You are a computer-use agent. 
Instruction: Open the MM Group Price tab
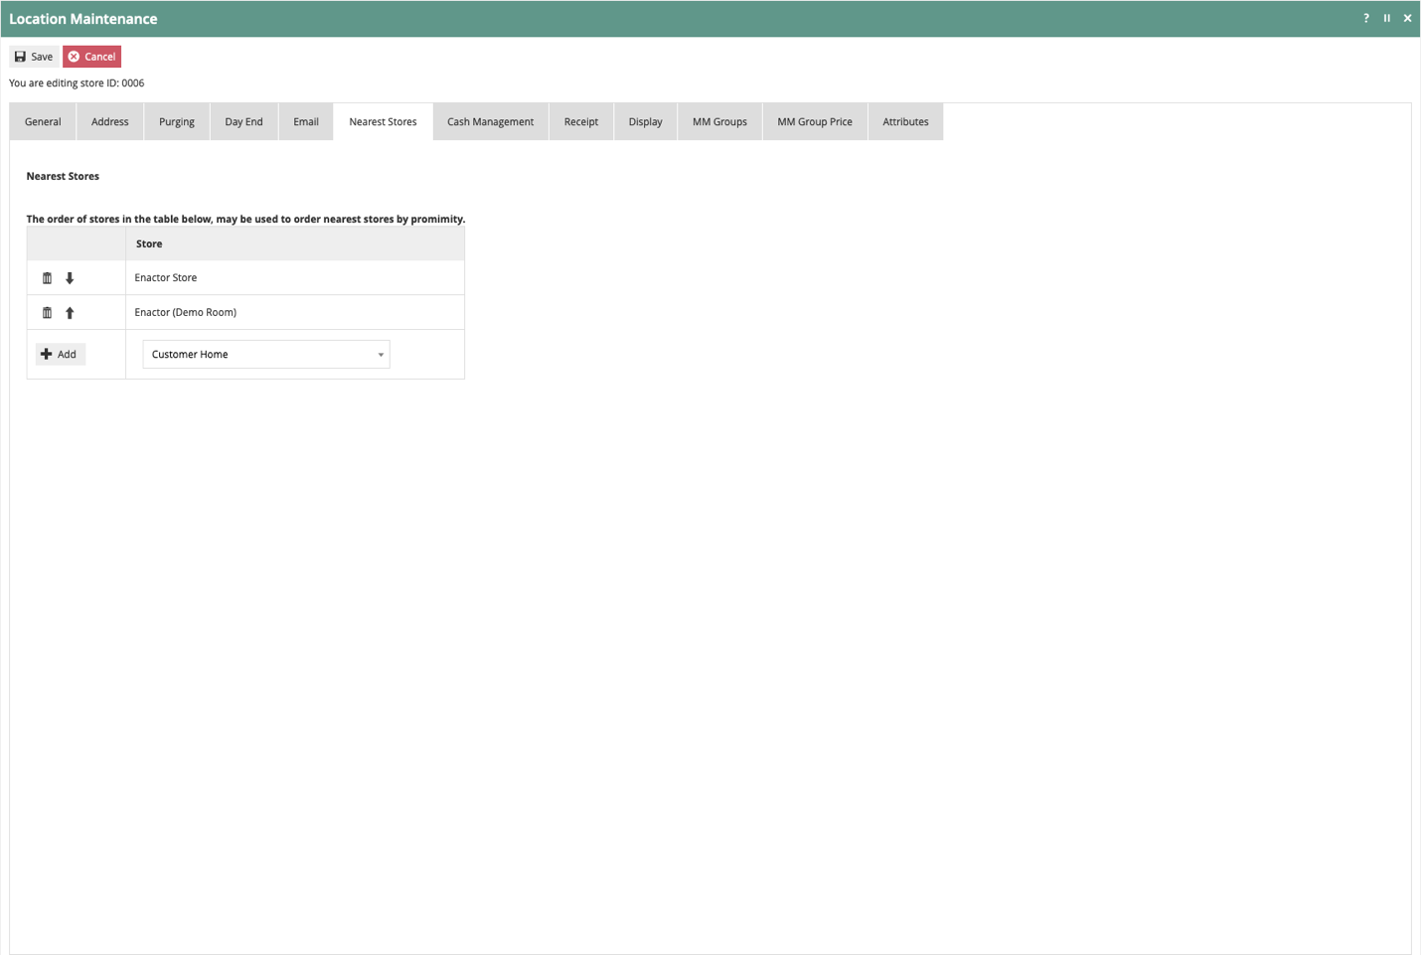point(815,122)
